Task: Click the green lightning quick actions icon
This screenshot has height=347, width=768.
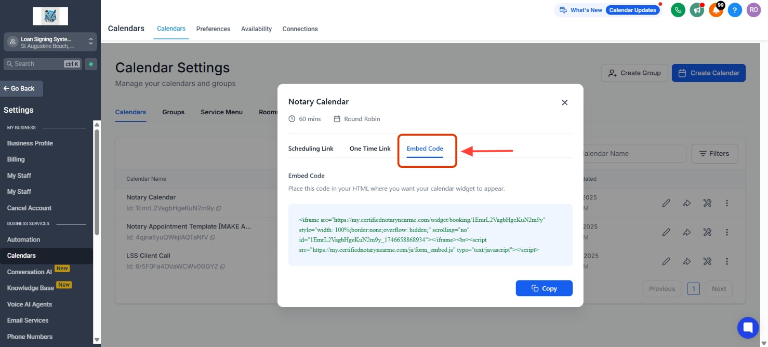Action: tap(91, 64)
